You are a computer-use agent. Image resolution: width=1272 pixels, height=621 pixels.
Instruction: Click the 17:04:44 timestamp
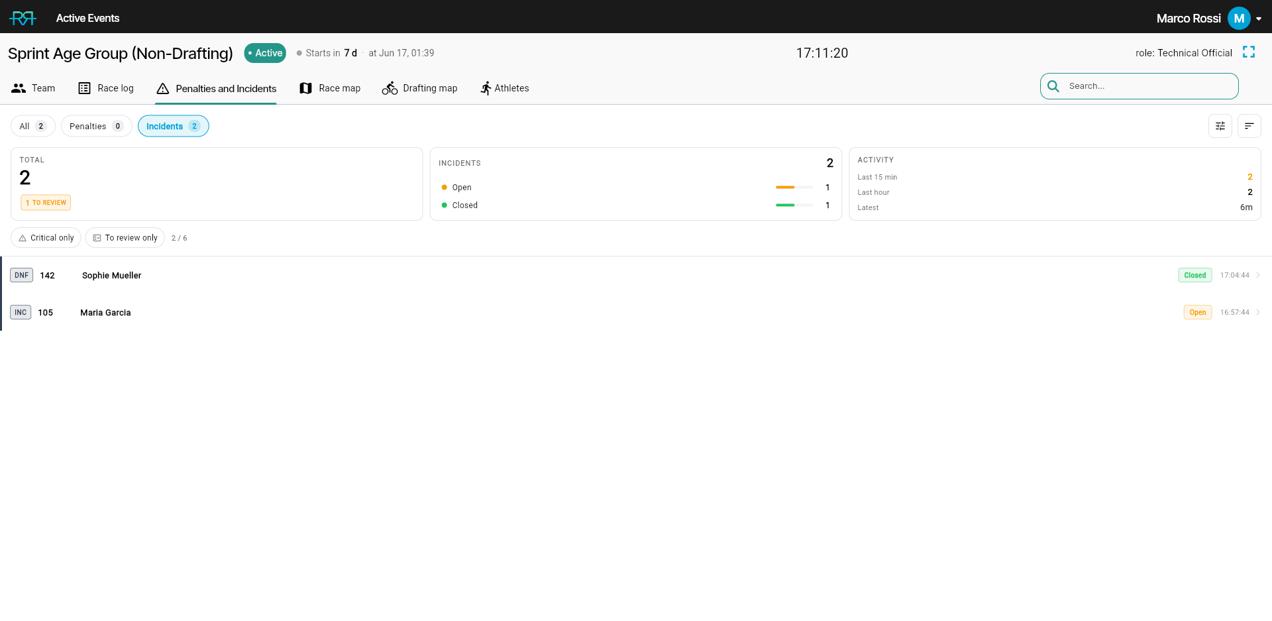[x=1235, y=275]
